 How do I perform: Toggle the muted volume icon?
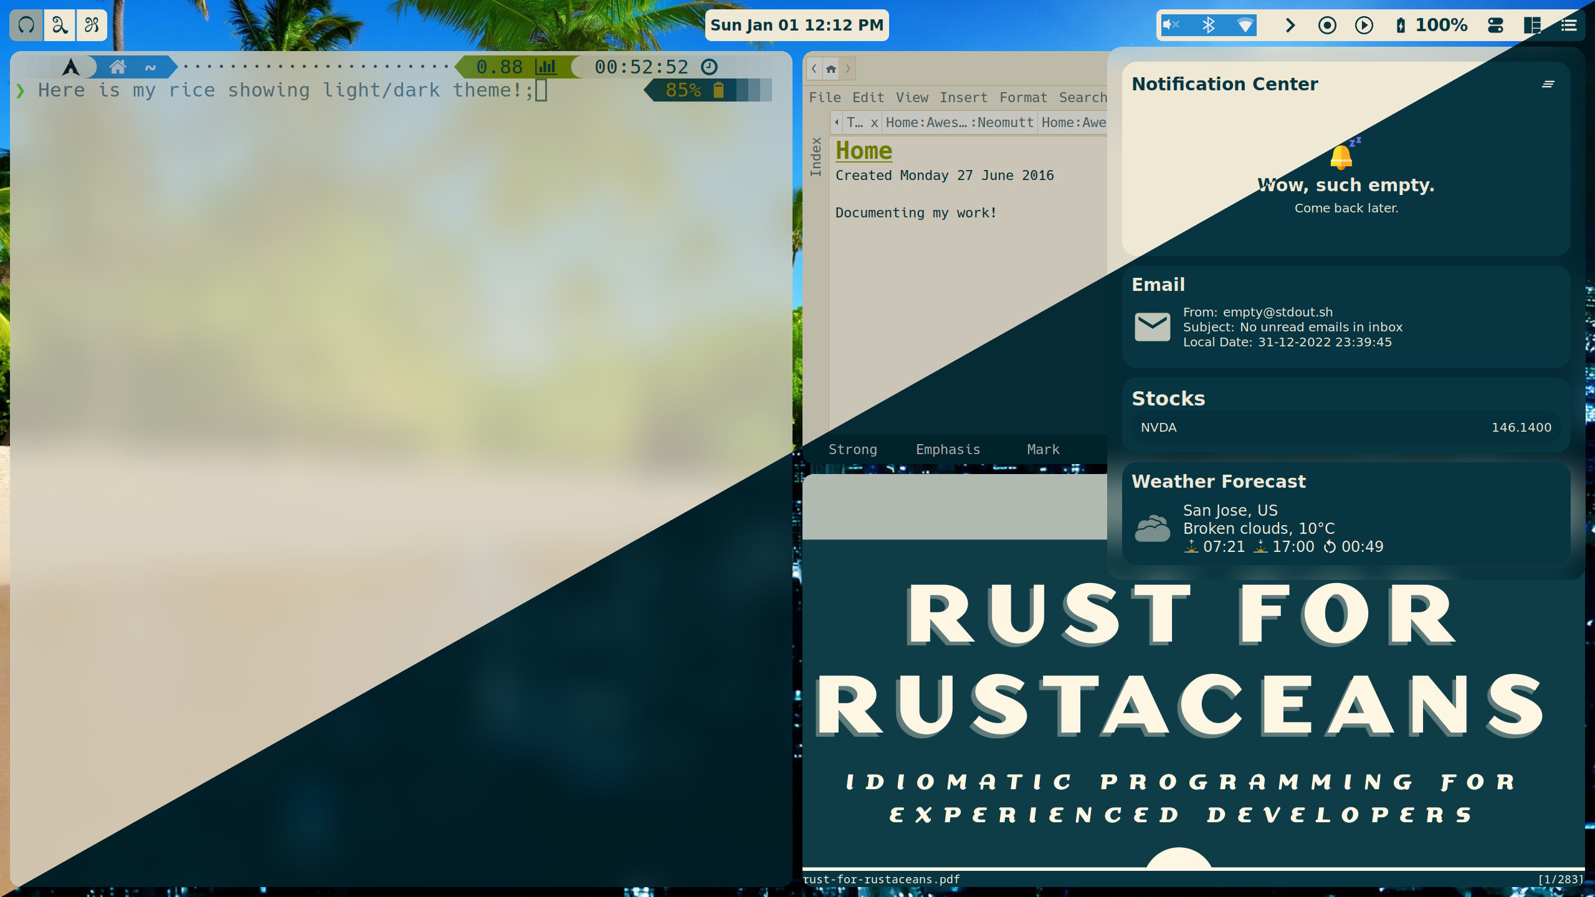tap(1171, 25)
